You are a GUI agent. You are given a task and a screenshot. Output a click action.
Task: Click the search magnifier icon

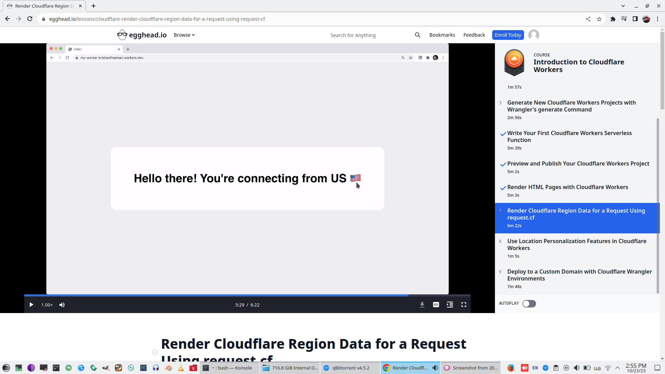pyautogui.click(x=418, y=35)
